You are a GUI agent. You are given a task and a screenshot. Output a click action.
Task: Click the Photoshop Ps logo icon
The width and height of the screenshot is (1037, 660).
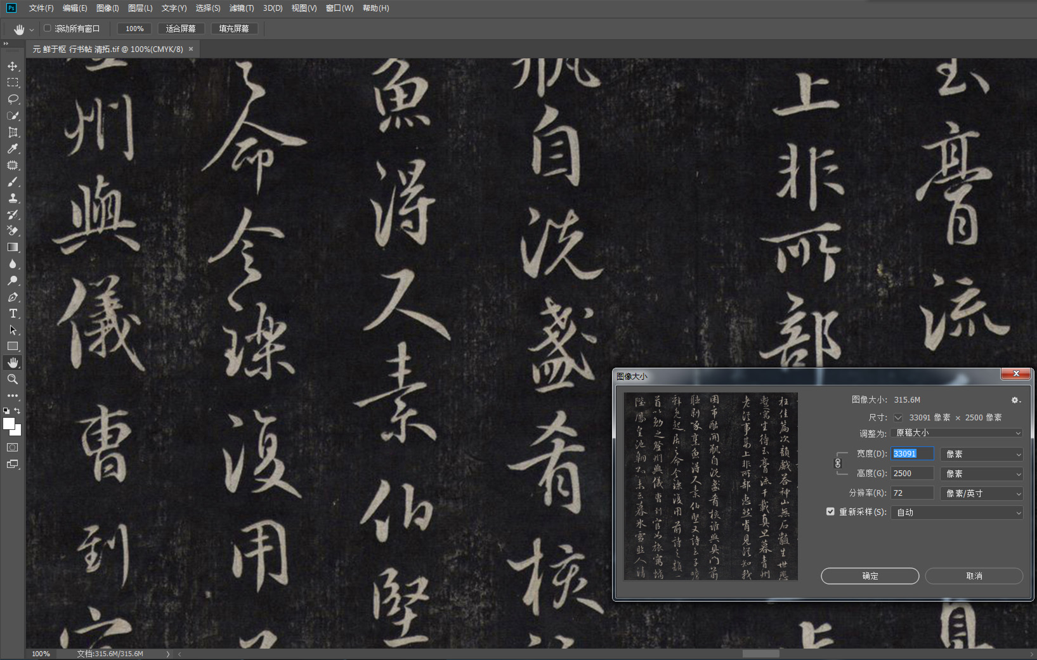point(11,8)
